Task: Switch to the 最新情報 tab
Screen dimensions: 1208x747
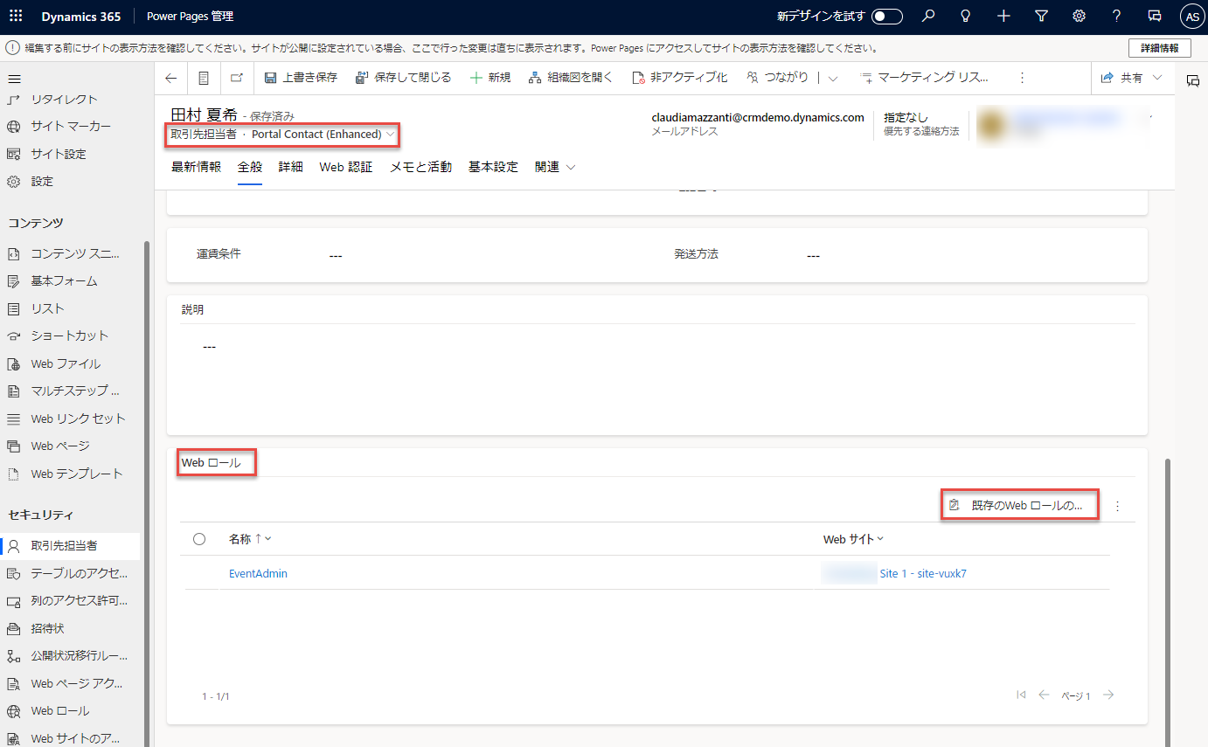Action: click(x=196, y=167)
